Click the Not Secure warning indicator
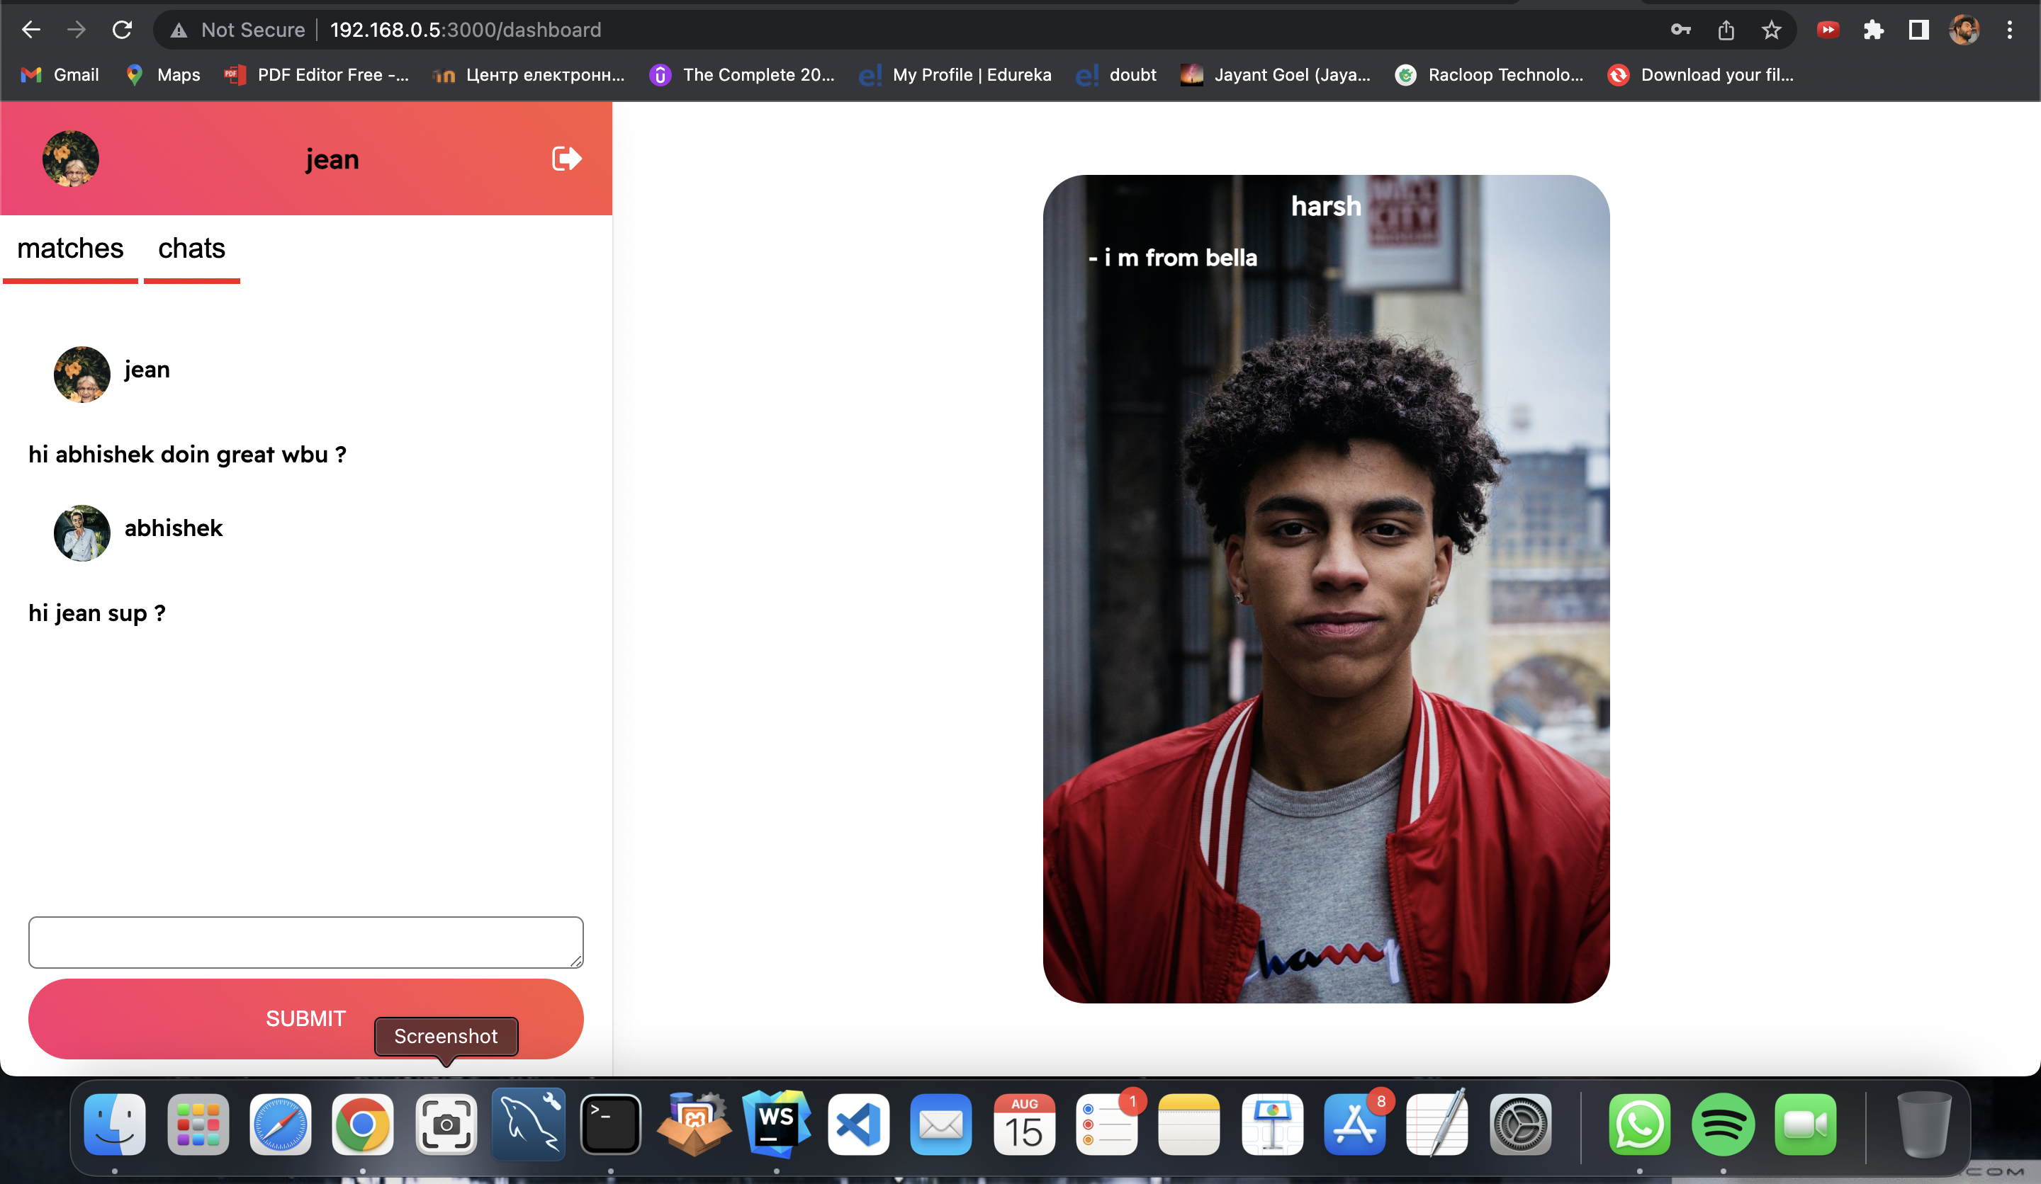 point(237,30)
